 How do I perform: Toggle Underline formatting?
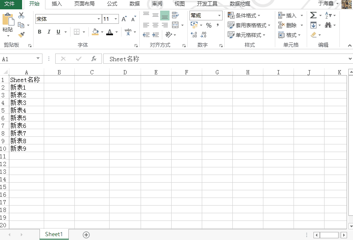[58, 32]
